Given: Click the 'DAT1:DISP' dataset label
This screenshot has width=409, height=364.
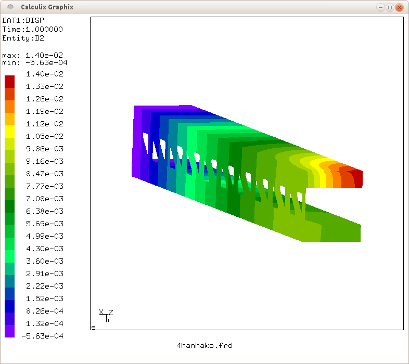Looking at the screenshot, I should 23,20.
